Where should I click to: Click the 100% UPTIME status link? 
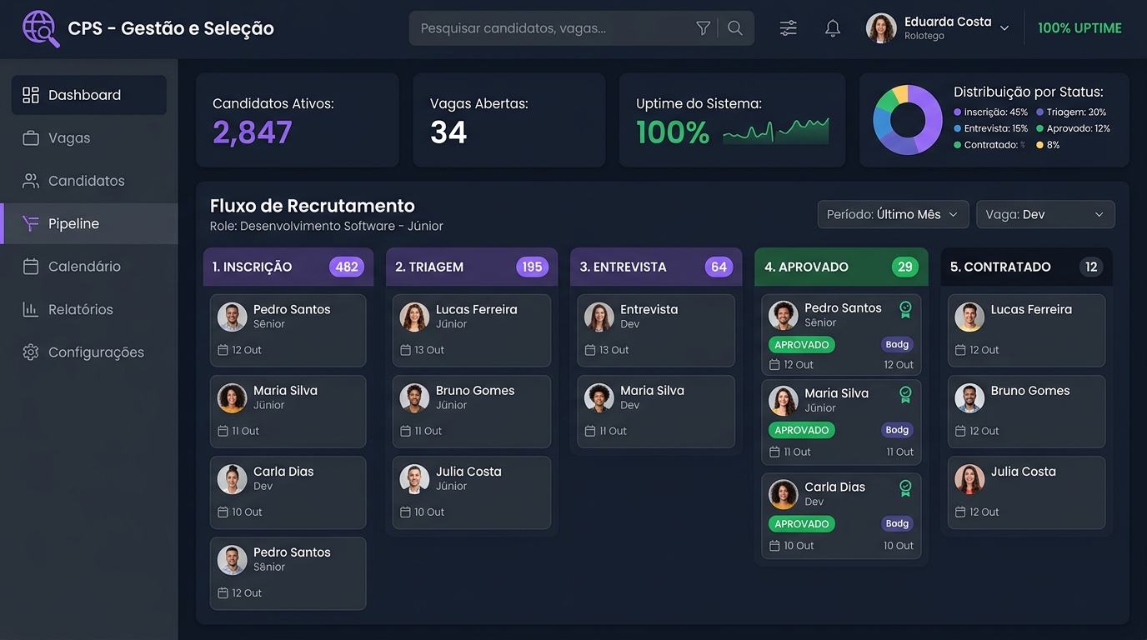pos(1079,28)
